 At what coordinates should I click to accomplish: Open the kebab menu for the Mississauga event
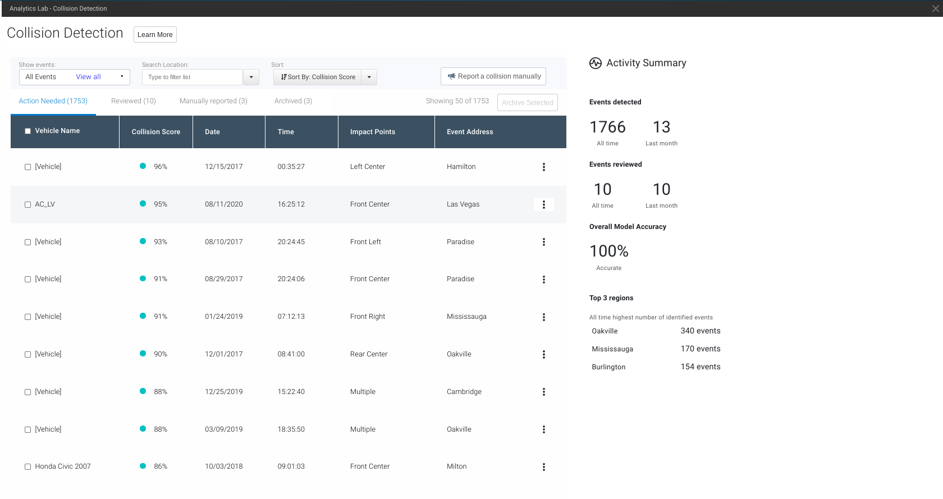click(543, 317)
